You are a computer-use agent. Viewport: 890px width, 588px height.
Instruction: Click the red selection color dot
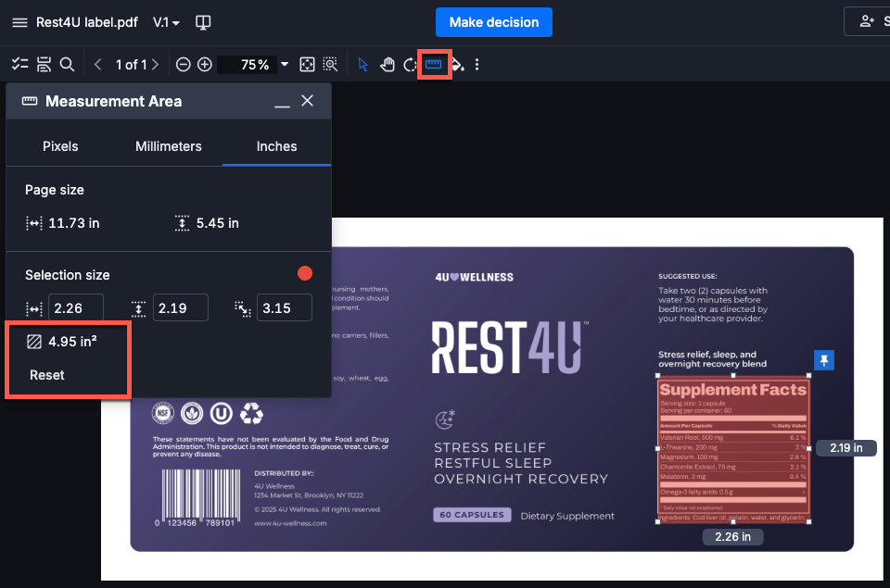click(x=305, y=273)
